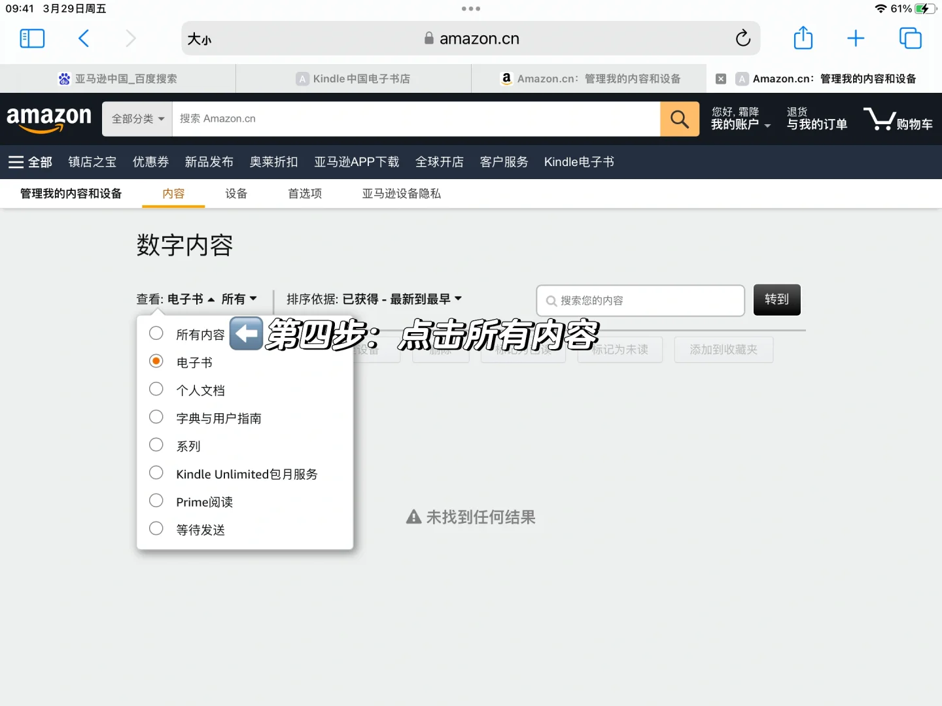Select the 内容 tab
942x706 pixels.
tap(173, 193)
